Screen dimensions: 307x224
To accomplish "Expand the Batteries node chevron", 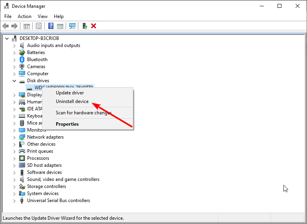I will [14, 53].
